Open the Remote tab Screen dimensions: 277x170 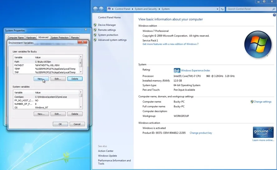tap(75, 38)
